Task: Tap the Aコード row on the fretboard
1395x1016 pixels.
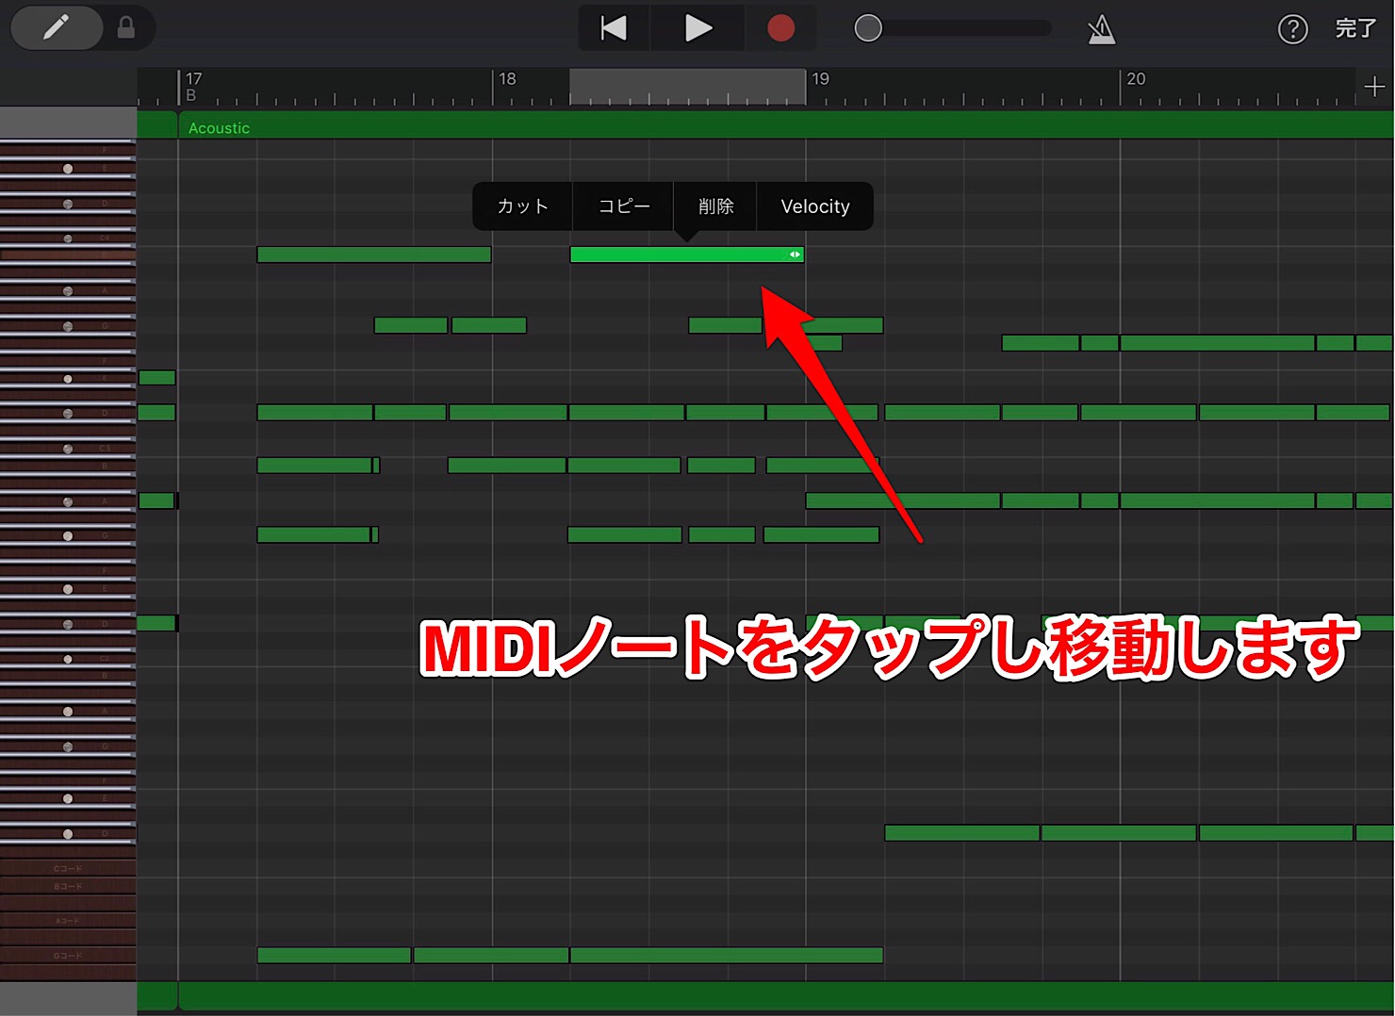Action: click(x=68, y=921)
